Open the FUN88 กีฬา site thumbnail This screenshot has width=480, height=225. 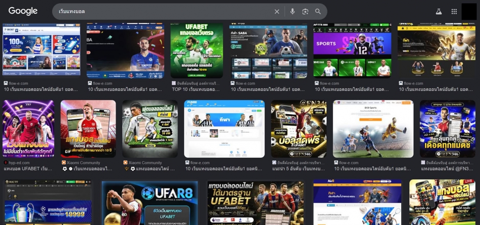coord(224,129)
